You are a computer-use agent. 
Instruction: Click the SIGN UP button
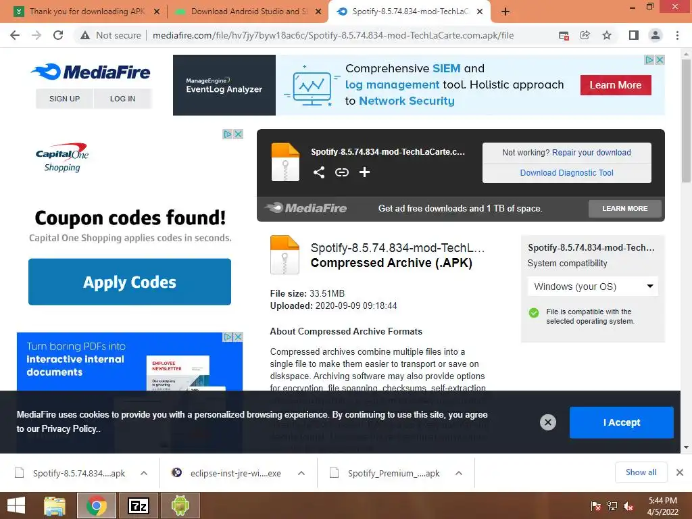tap(64, 99)
